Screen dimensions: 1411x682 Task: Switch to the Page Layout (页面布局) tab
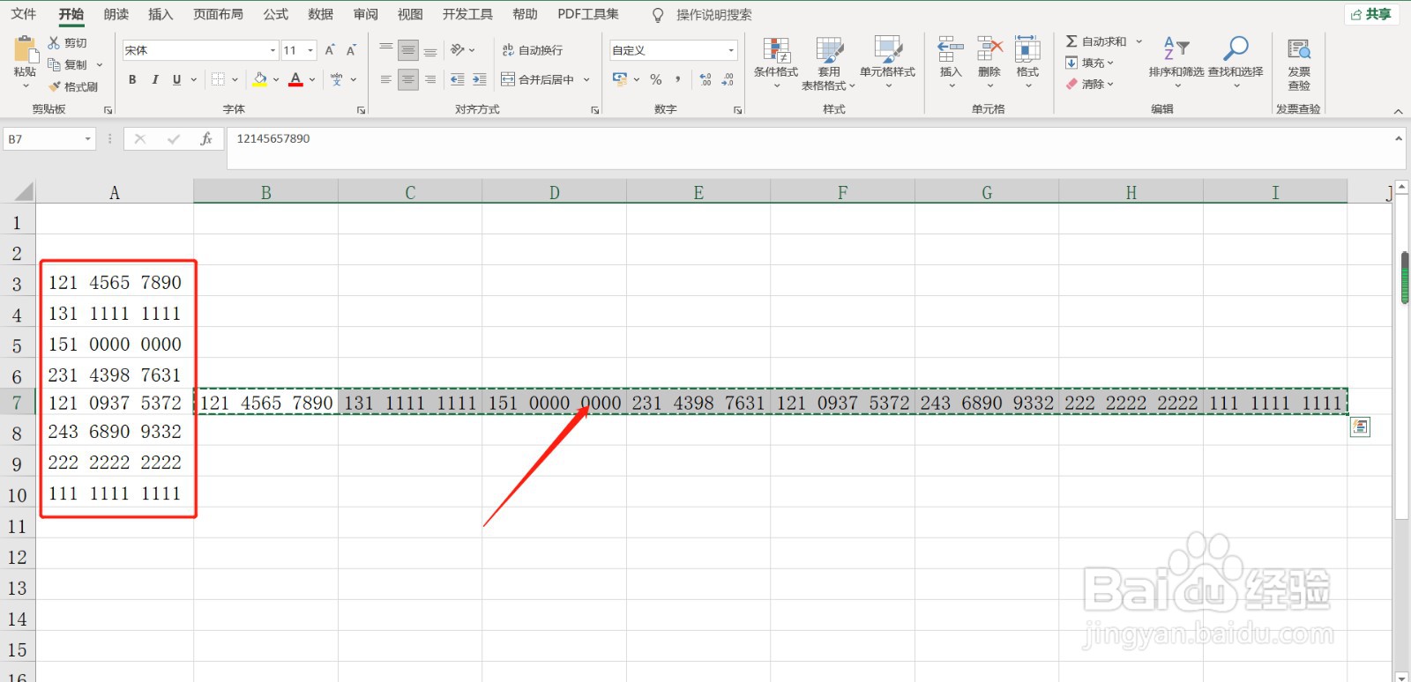point(218,14)
